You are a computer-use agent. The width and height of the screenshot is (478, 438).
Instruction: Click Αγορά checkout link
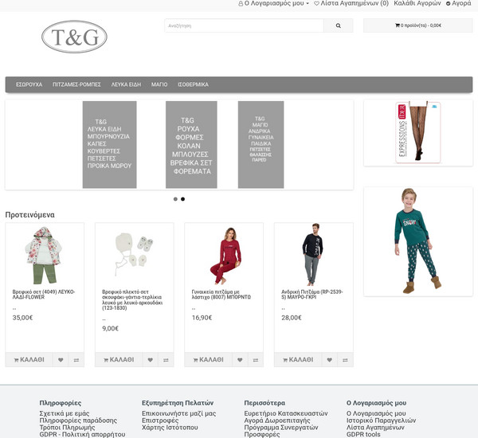coord(459,3)
